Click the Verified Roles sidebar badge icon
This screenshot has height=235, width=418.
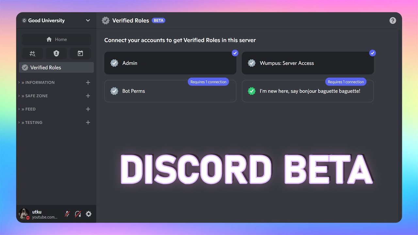25,68
